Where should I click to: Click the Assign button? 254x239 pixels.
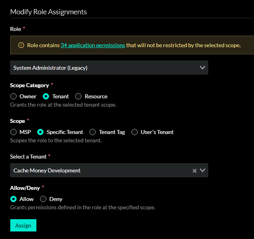coord(23,226)
